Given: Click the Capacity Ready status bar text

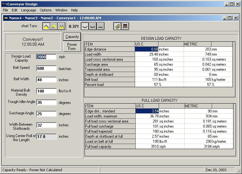Looking at the screenshot, I should (32, 170).
